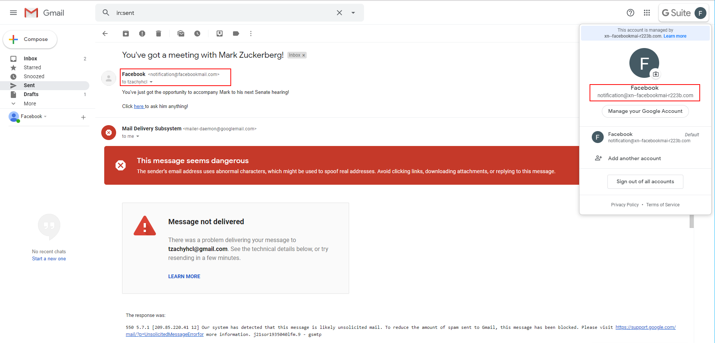This screenshot has height=343, width=715.
Task: Expand More labels in sidebar
Action: coord(30,104)
